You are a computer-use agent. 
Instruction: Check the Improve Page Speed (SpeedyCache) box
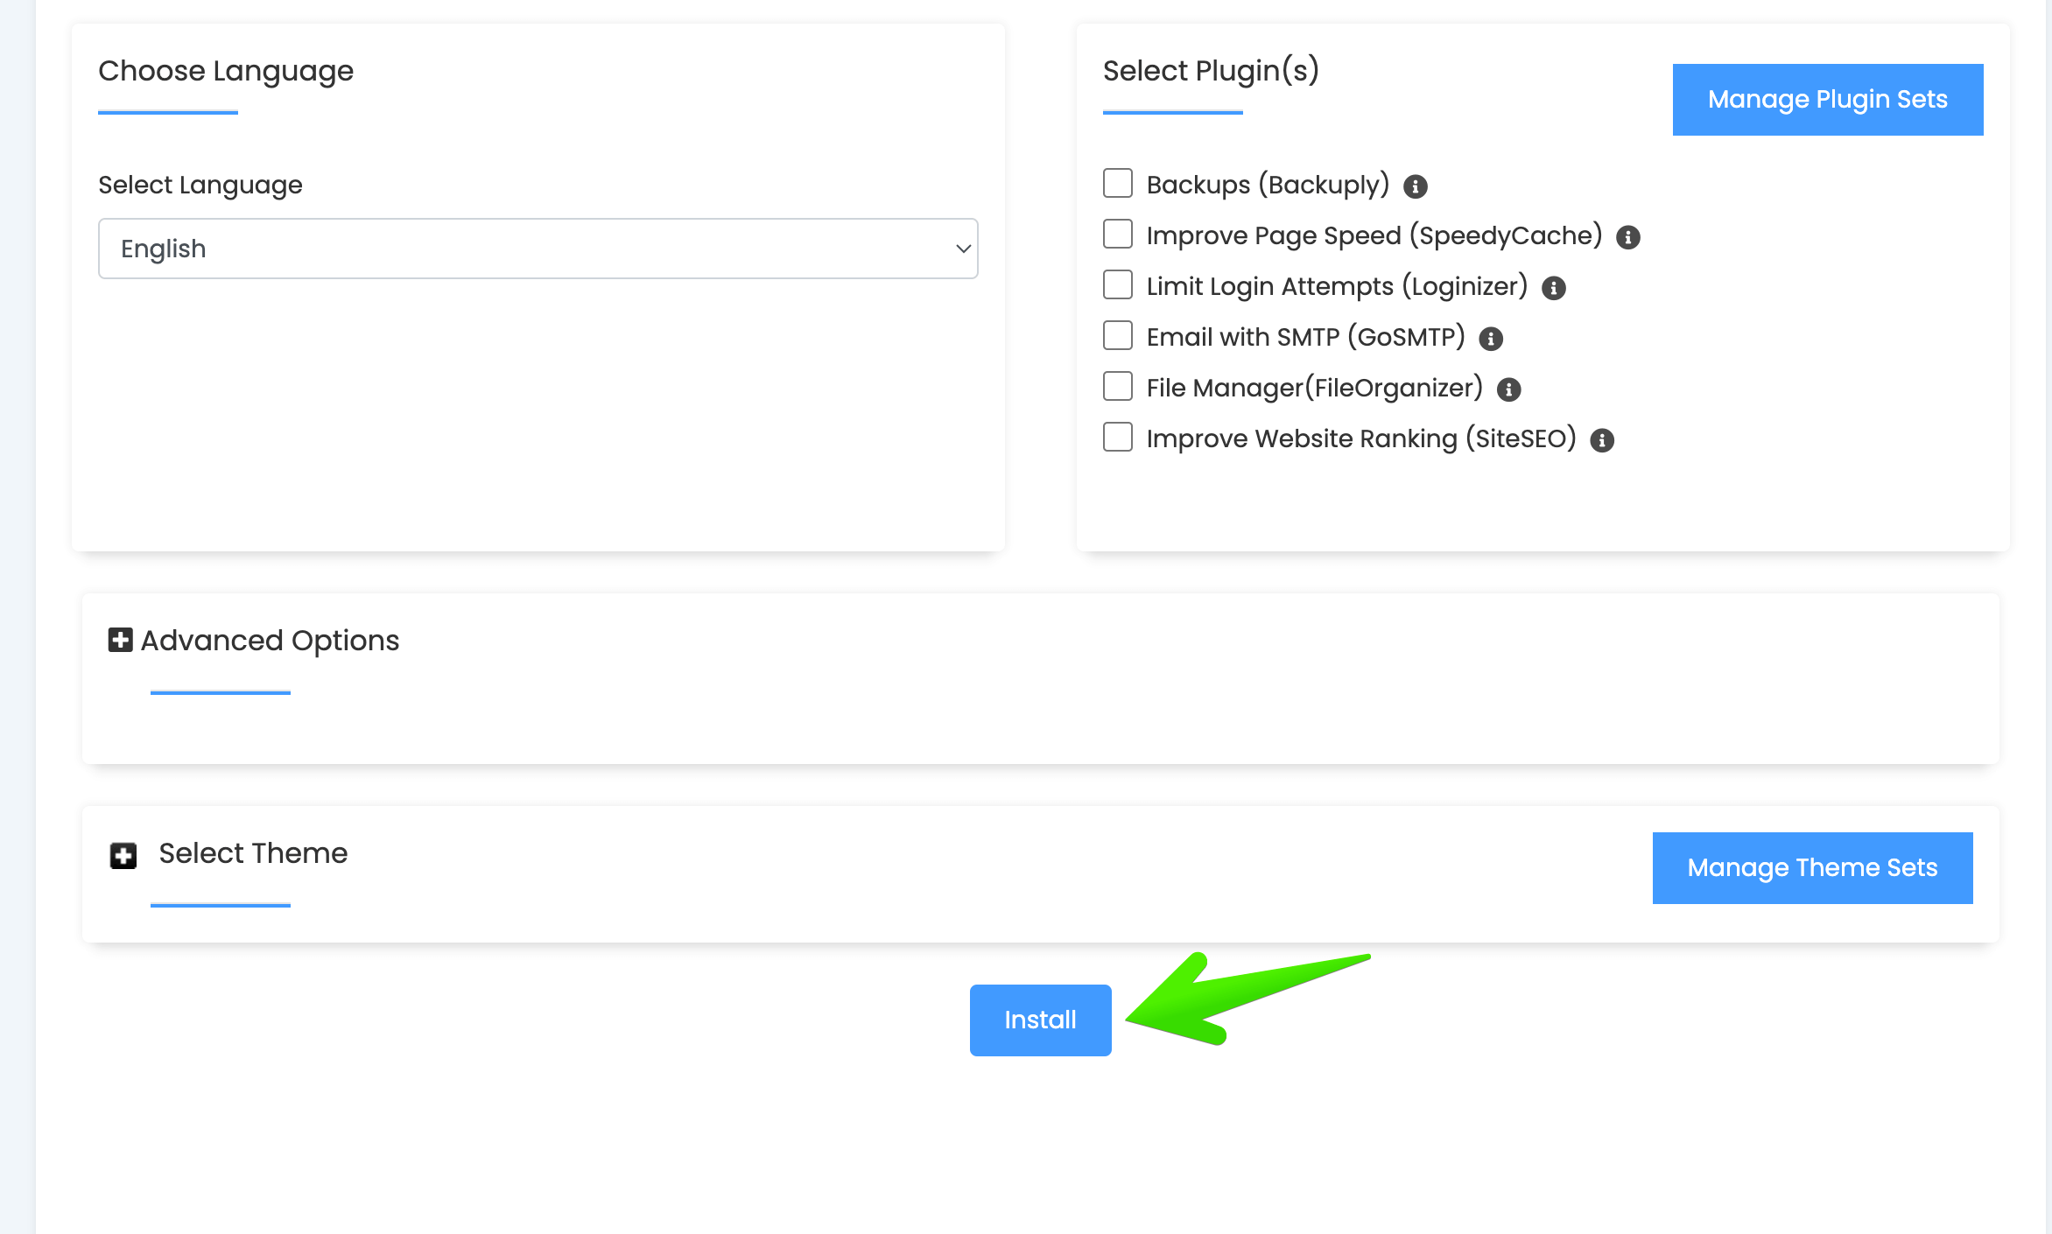(1118, 235)
